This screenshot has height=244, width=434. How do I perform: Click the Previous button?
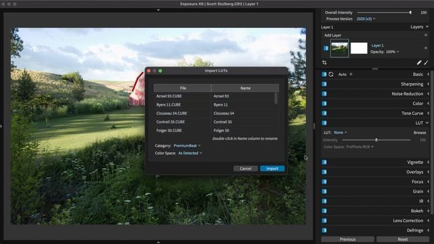coord(347,239)
